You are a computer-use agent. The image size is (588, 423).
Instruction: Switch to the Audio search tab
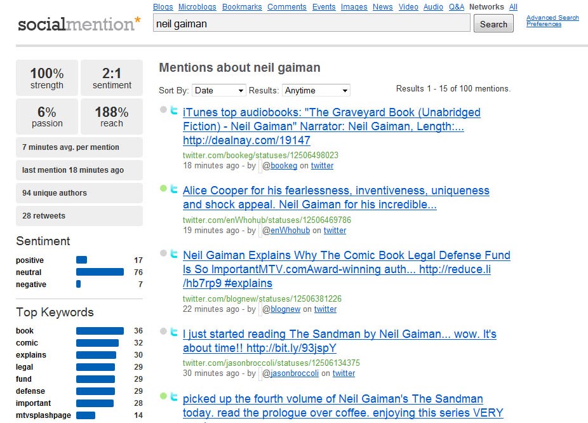click(x=433, y=7)
